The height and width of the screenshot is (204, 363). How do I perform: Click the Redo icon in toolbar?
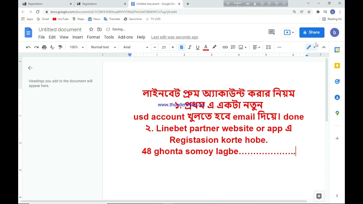[36, 47]
